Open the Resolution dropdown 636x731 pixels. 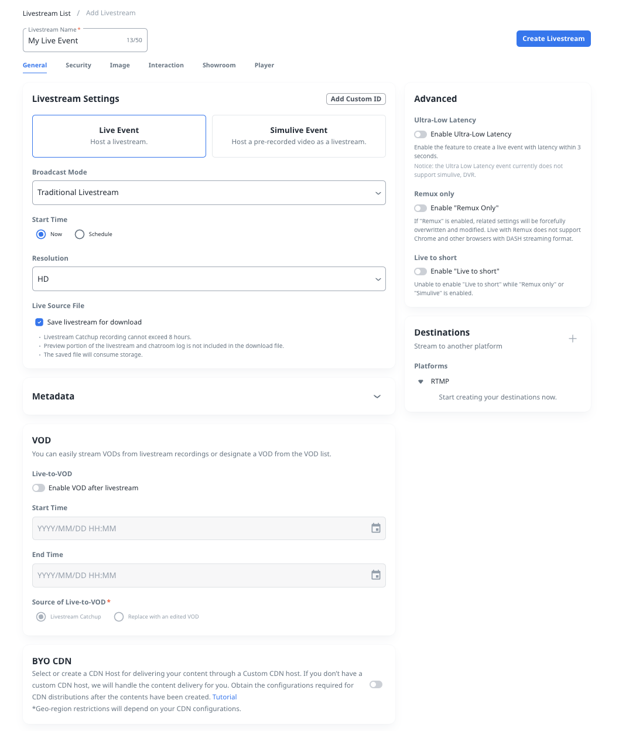click(x=208, y=279)
